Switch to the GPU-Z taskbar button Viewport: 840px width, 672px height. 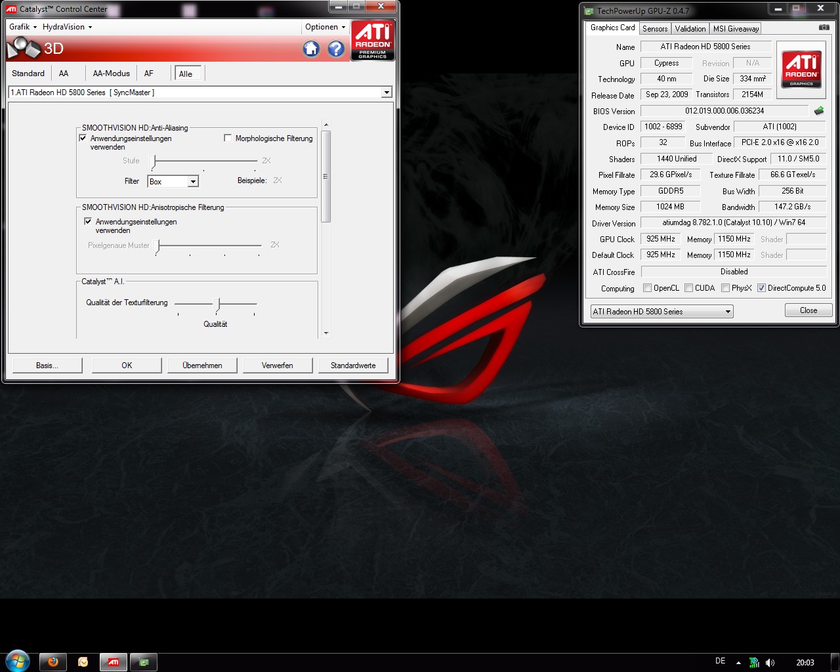(144, 662)
